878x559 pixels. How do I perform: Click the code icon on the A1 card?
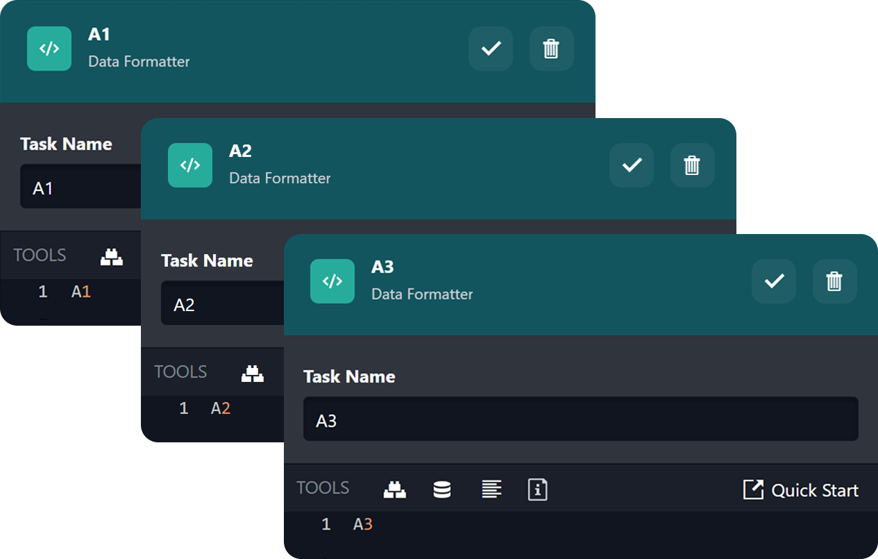pyautogui.click(x=49, y=49)
